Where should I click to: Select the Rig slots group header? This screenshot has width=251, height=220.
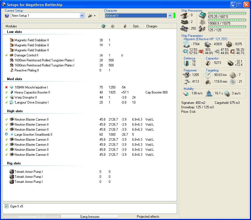14,163
